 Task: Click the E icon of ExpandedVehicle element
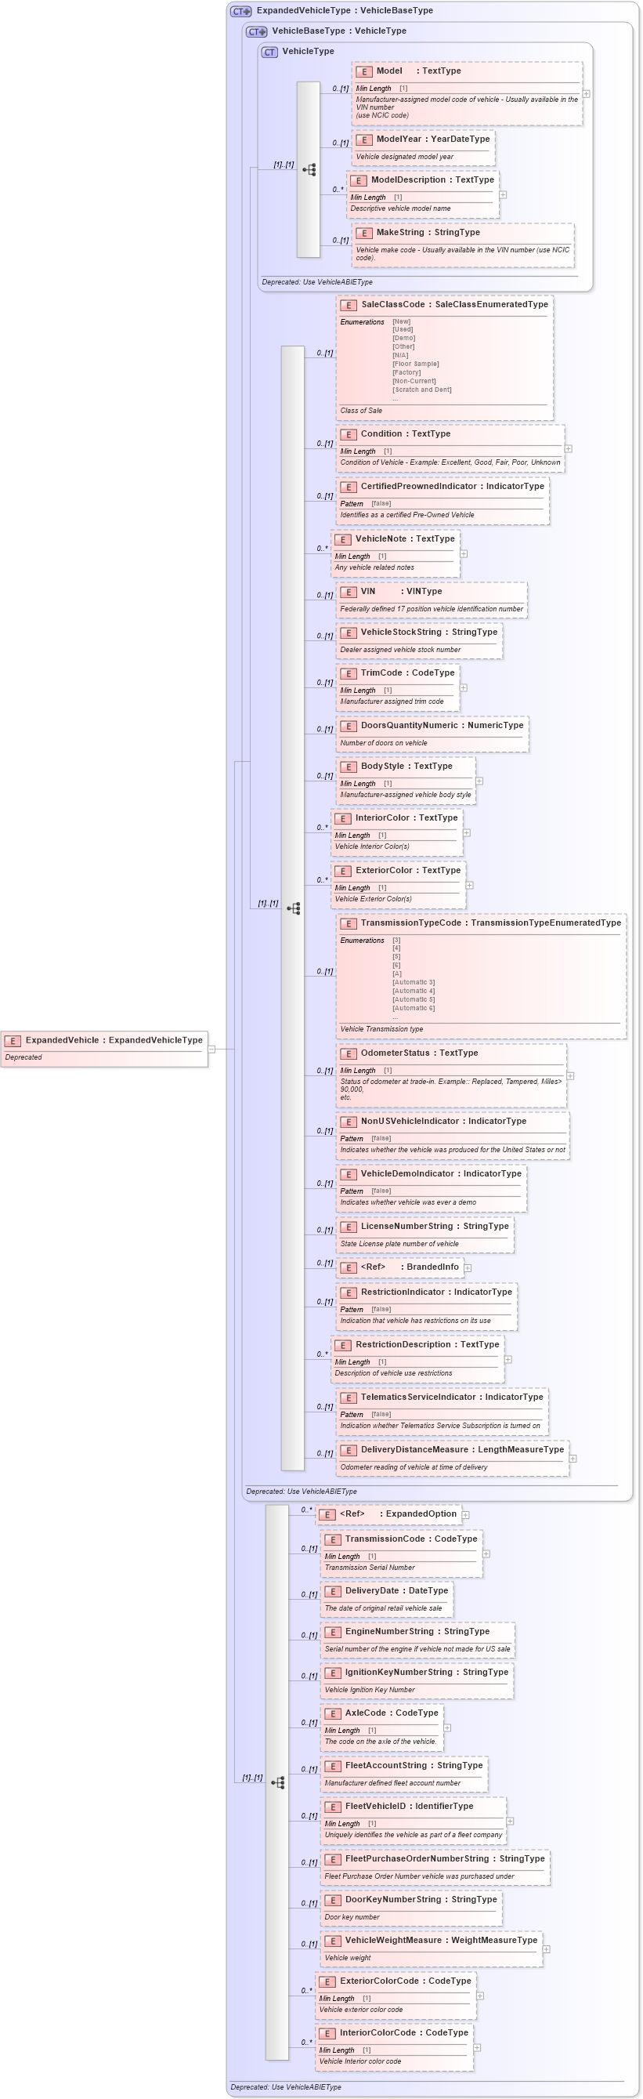(x=13, y=1041)
